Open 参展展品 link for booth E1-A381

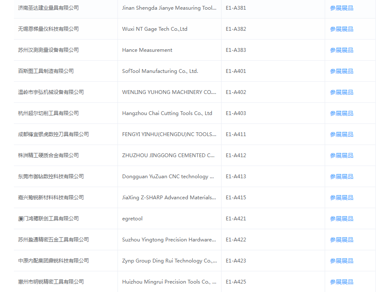pos(341,8)
